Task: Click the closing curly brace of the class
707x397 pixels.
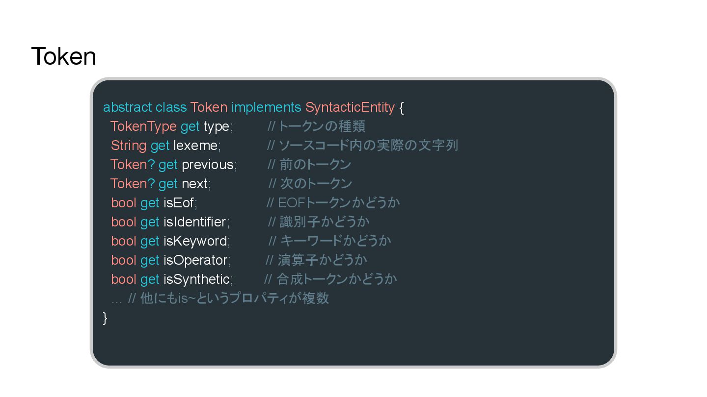Action: click(105, 318)
